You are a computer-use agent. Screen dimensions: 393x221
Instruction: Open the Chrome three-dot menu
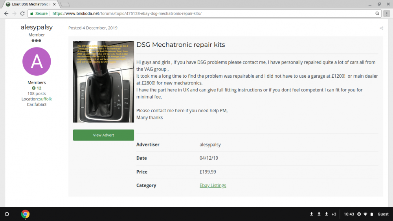(387, 13)
